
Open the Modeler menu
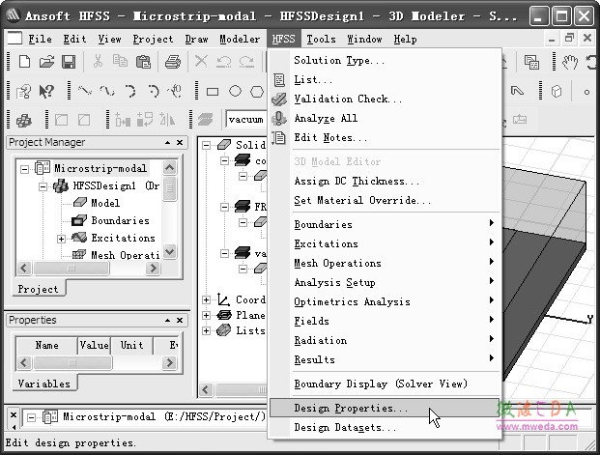coord(240,39)
